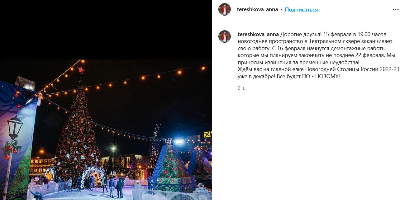Follow the account via Подписаться
The height and width of the screenshot is (200, 405).
(301, 10)
